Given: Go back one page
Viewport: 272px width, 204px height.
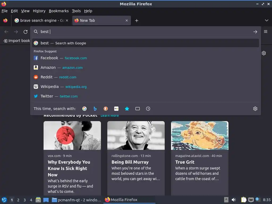Looking at the screenshot, I should point(6,32).
